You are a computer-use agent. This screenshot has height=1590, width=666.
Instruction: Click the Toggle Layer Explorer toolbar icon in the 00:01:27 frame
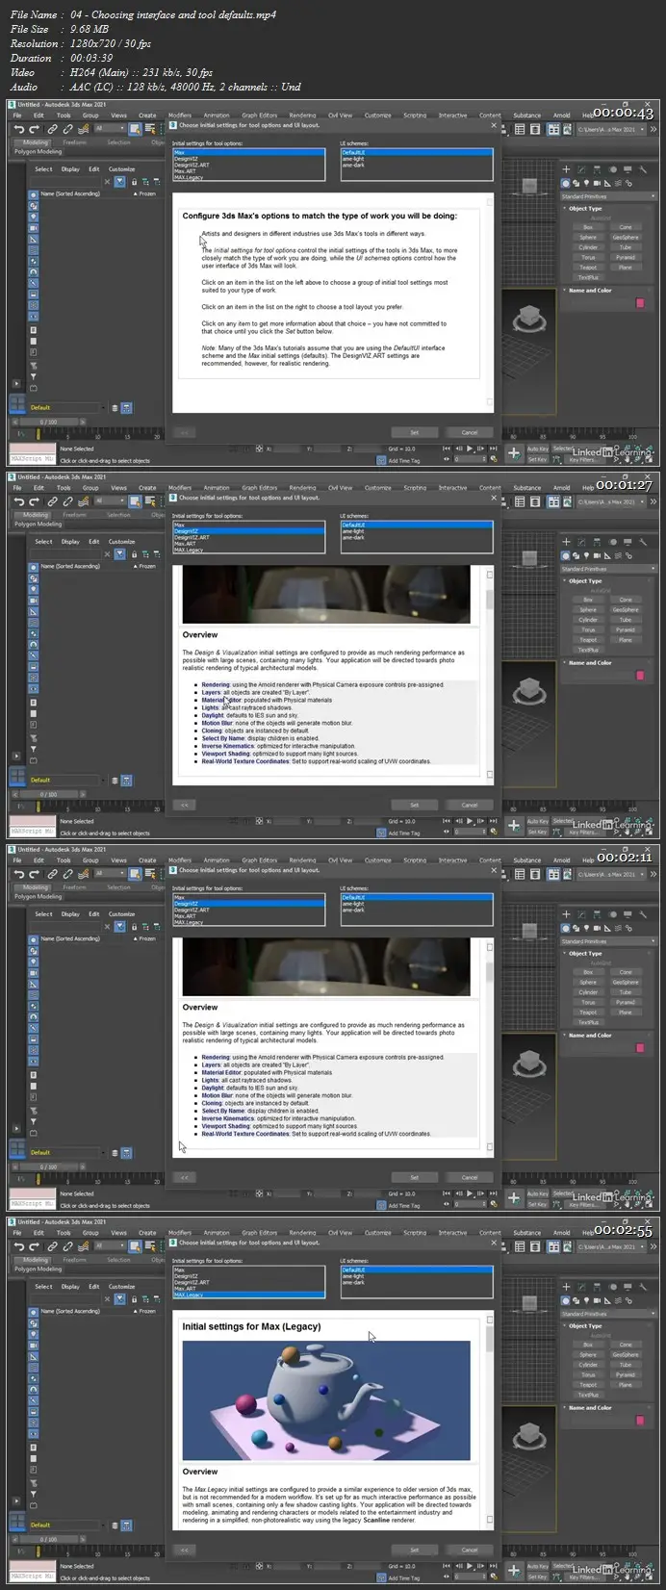click(537, 501)
